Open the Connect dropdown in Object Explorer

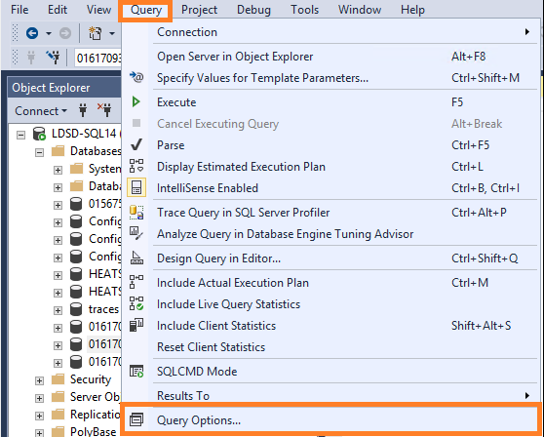click(41, 111)
